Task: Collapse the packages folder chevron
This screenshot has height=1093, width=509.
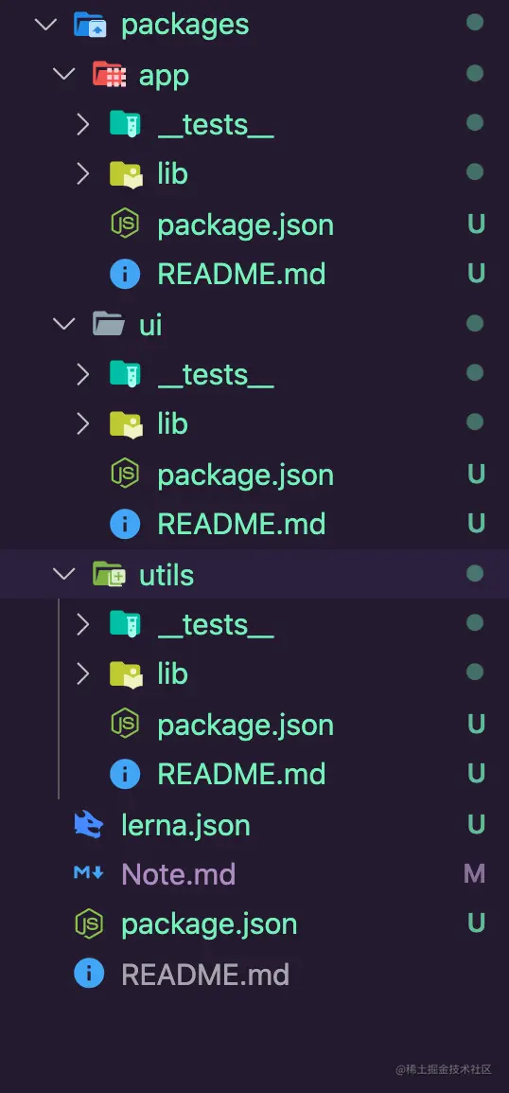Action: (45, 25)
